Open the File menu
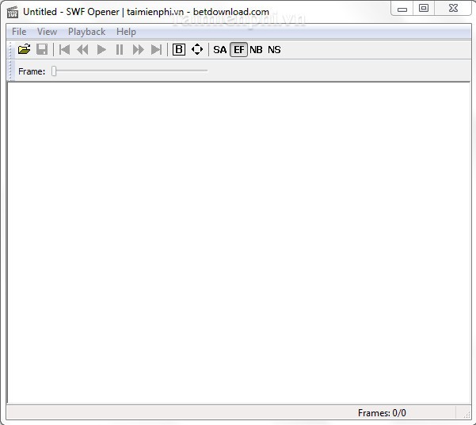Viewport: 476px width, 425px height. (19, 32)
